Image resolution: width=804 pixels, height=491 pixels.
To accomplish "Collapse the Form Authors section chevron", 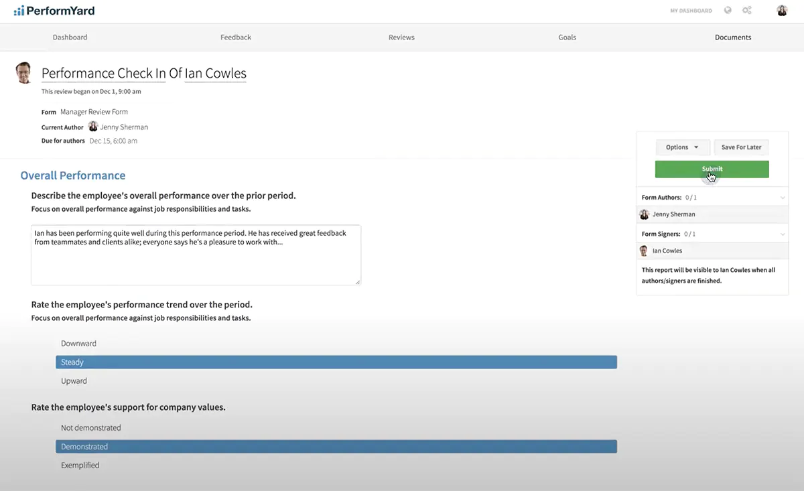I will (x=783, y=198).
